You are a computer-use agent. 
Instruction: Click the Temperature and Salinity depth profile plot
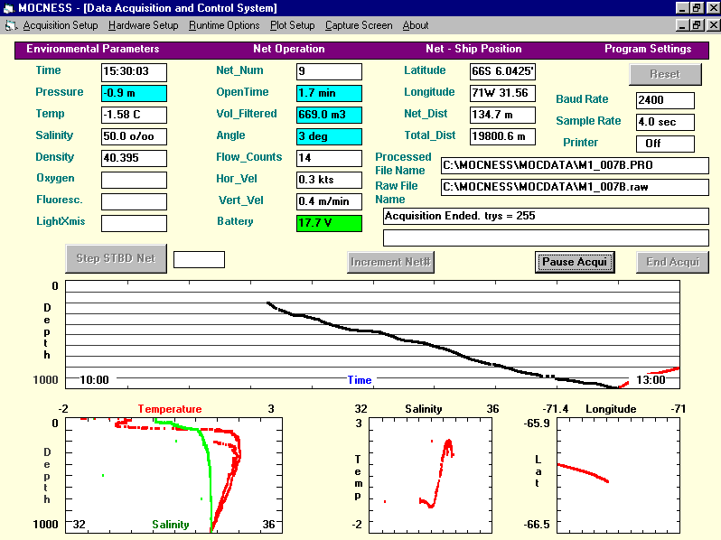173,476
